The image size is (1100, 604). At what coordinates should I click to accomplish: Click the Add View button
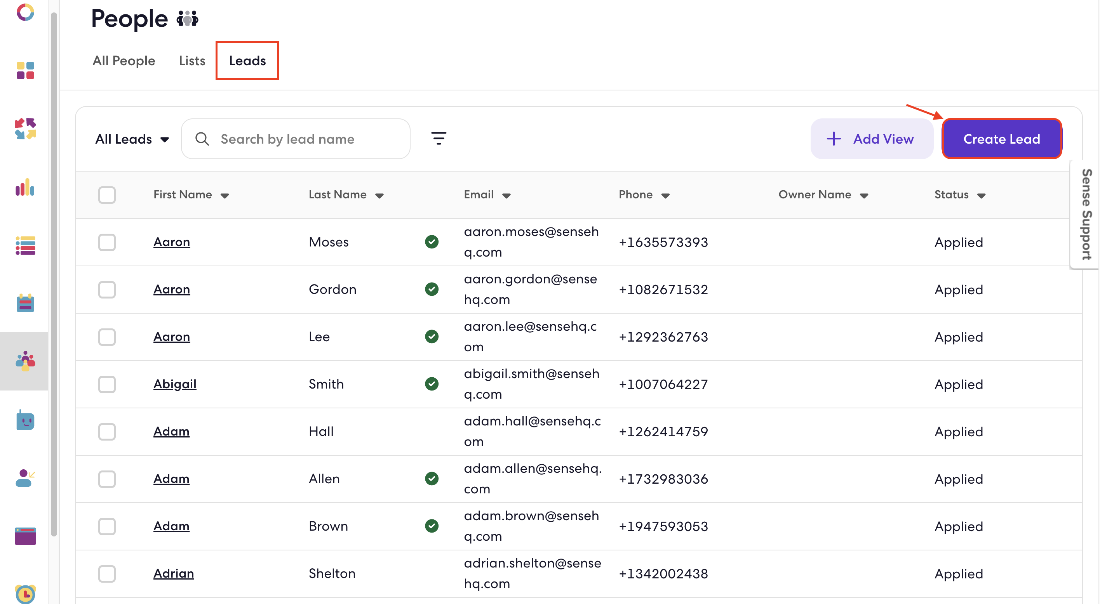(x=872, y=139)
